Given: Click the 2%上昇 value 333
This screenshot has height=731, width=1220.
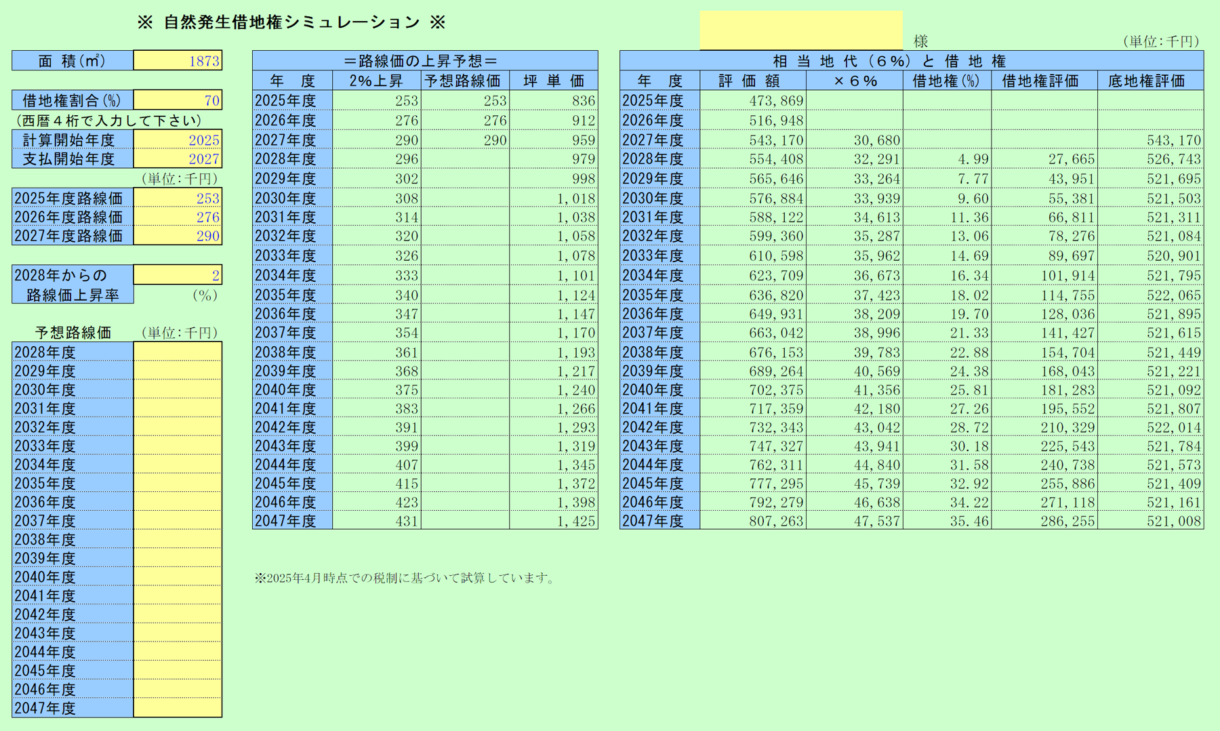Looking at the screenshot, I should [x=407, y=276].
